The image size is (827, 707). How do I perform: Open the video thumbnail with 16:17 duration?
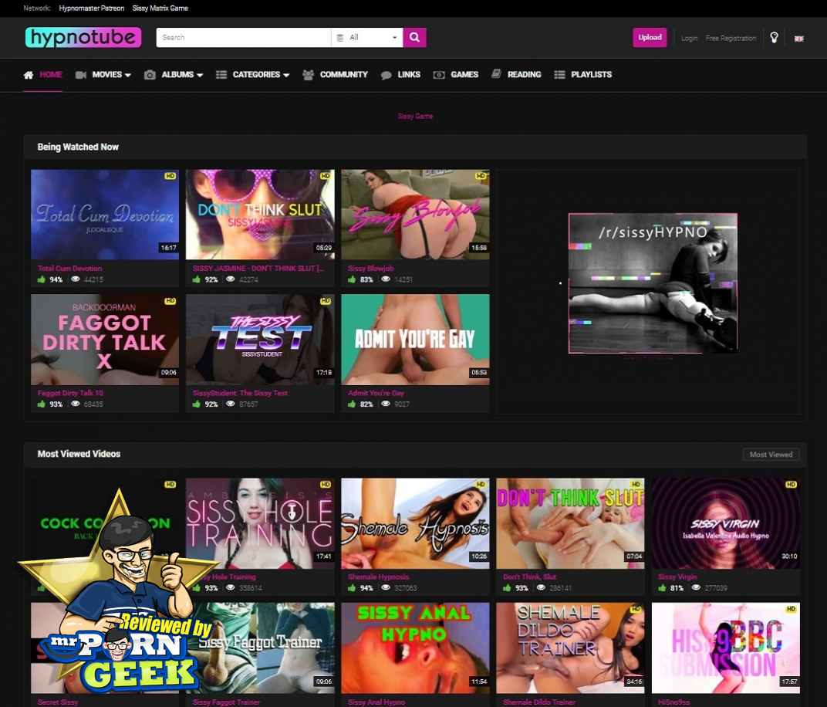[x=104, y=215]
